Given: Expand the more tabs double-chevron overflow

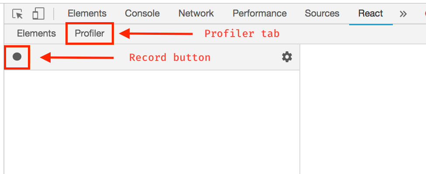Looking at the screenshot, I should [x=403, y=13].
